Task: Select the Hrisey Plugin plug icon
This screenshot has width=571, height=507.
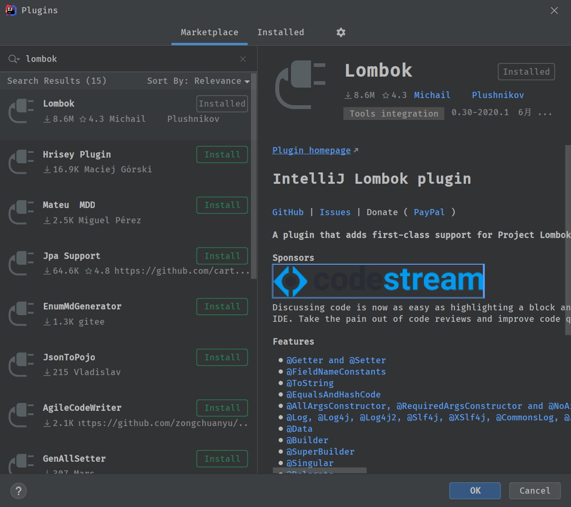Action: 21,162
